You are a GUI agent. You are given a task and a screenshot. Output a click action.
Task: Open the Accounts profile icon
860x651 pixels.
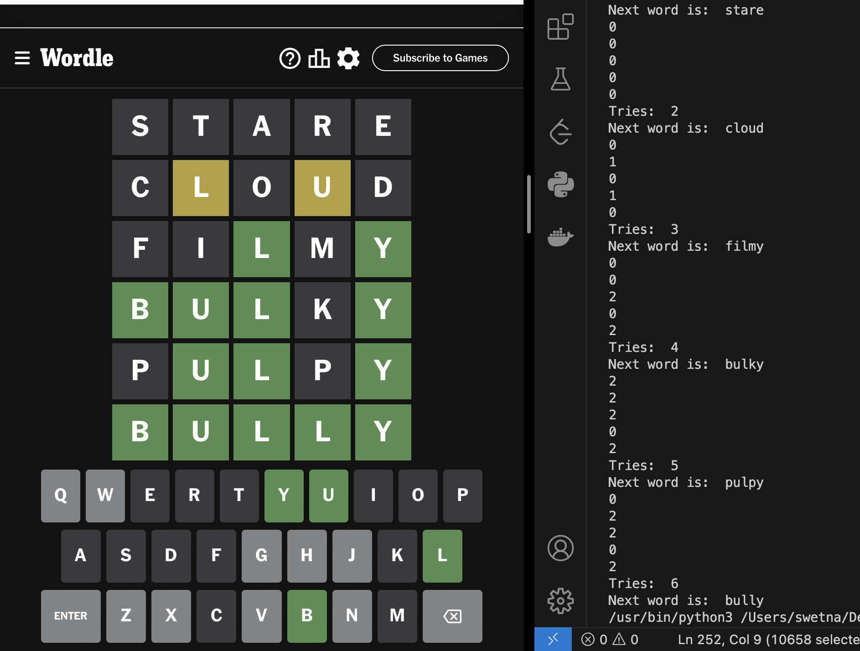point(560,548)
